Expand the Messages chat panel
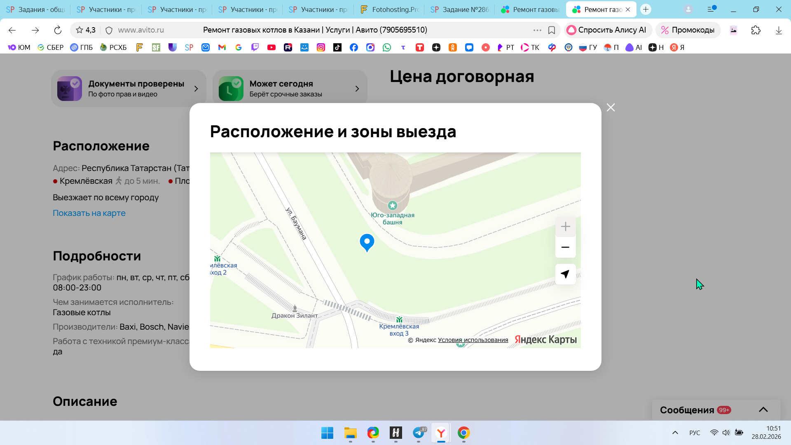The image size is (791, 445). click(763, 410)
